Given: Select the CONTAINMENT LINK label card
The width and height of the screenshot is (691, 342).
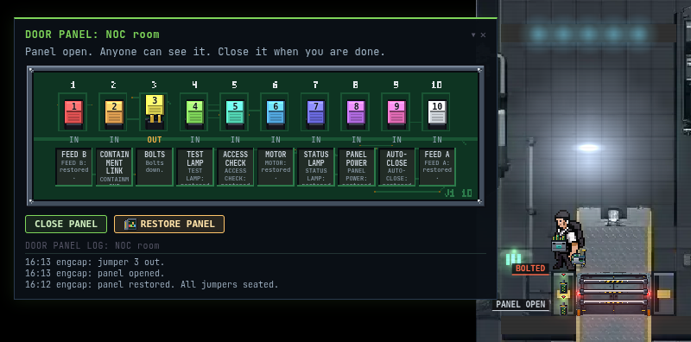Looking at the screenshot, I should pyautogui.click(x=114, y=167).
